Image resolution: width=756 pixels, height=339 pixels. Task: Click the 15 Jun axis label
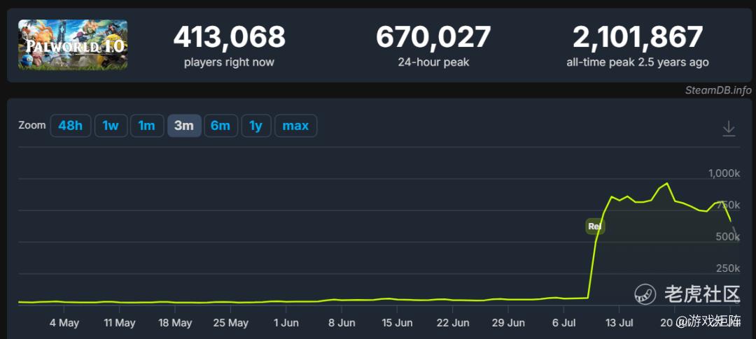(x=397, y=323)
